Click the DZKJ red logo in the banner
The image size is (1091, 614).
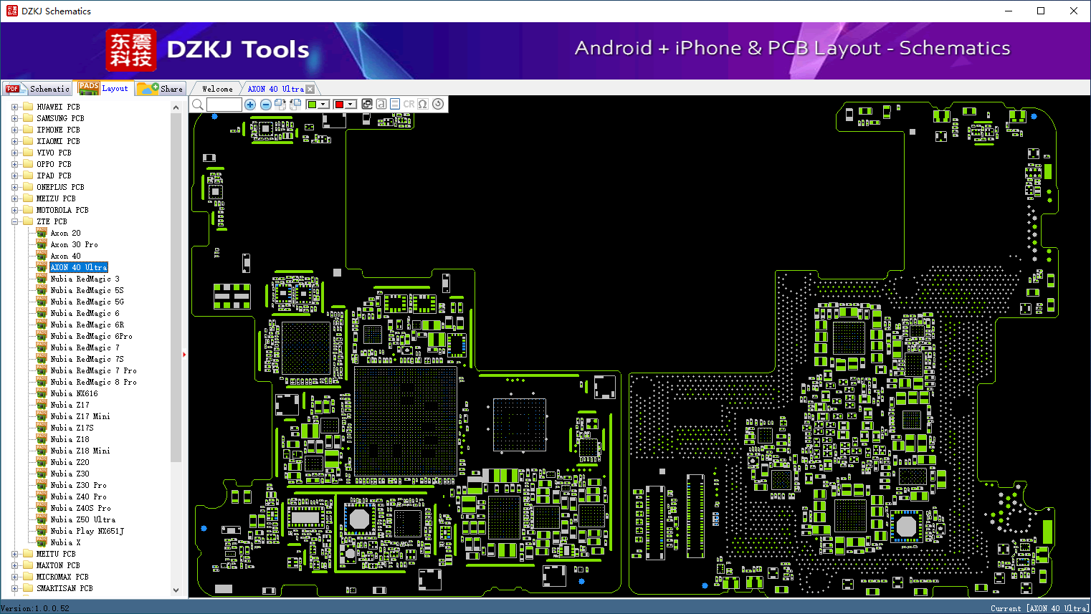pos(130,50)
